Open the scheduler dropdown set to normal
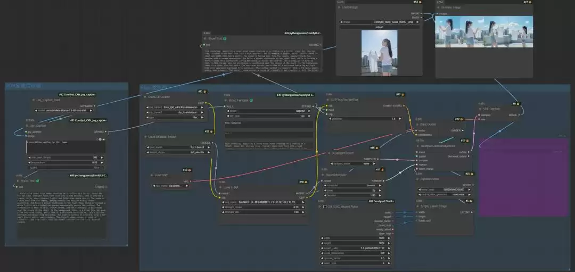Viewport: 575px width, 272px height. [353, 185]
